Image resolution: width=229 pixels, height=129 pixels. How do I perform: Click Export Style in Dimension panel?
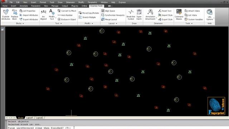click(x=165, y=19)
